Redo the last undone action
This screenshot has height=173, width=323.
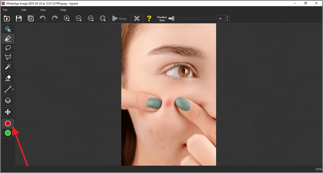pos(54,19)
